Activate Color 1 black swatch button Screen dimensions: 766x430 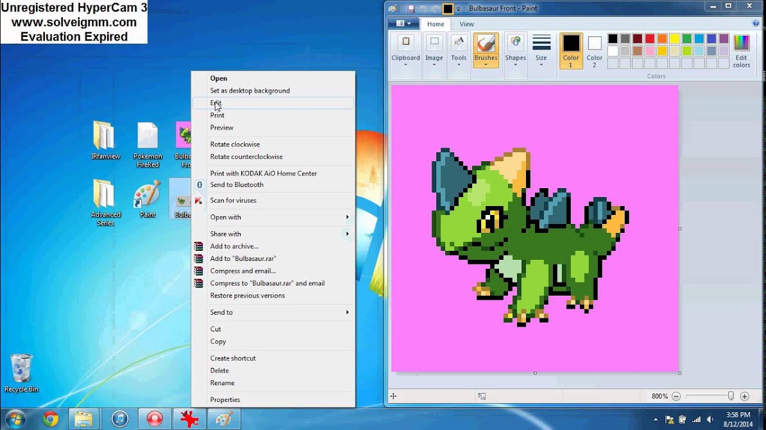tap(571, 50)
